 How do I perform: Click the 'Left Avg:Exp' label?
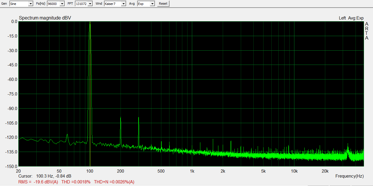[x=351, y=18]
